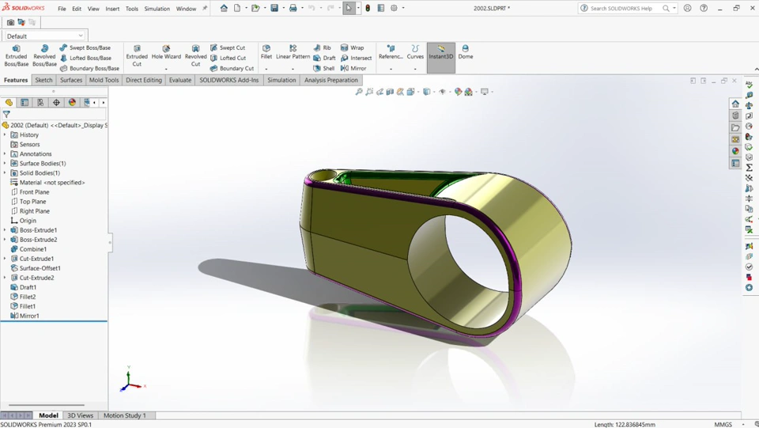
Task: Open the Tools menu
Action: pos(132,9)
